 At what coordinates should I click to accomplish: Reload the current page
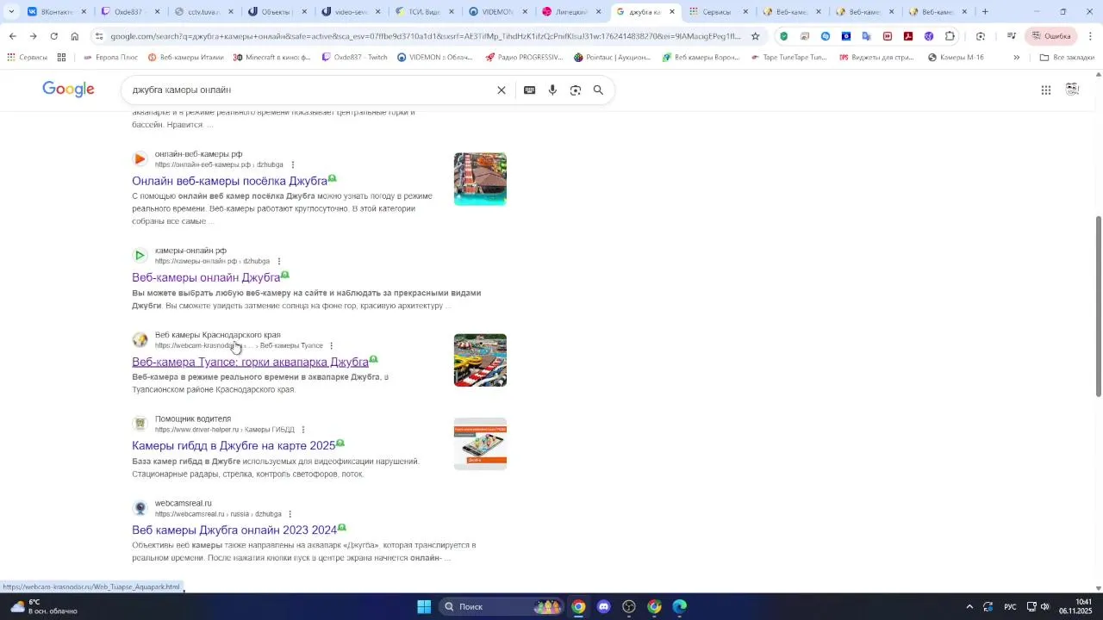[x=53, y=36]
